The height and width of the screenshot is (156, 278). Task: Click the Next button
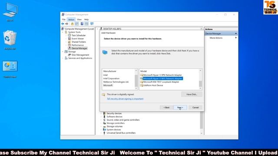[x=180, y=107]
